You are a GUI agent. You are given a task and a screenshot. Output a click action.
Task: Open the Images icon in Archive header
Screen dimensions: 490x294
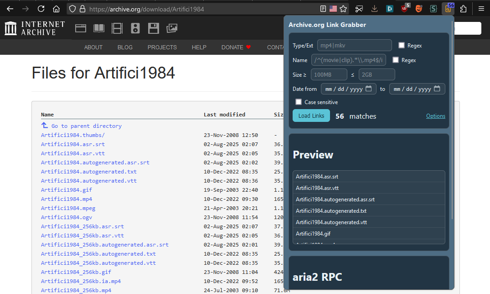click(172, 28)
